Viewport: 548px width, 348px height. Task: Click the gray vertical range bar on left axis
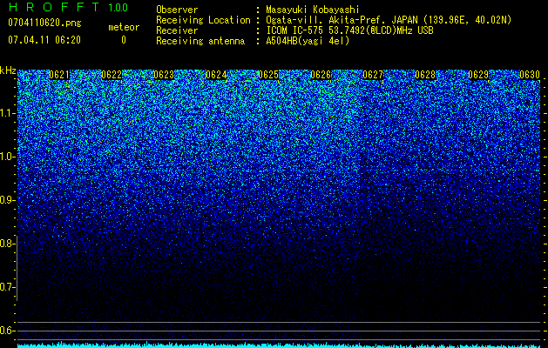pos(17,268)
